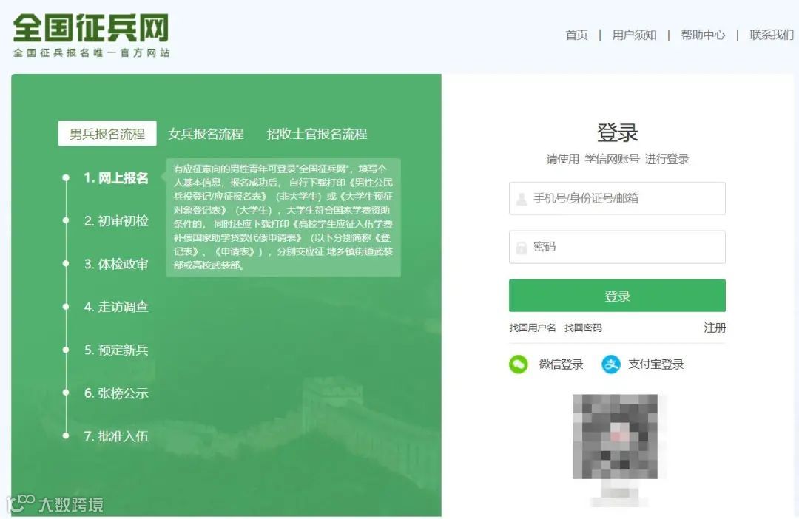Select step 1. 网上报名
Viewport: 799px width, 519px height.
(x=116, y=177)
